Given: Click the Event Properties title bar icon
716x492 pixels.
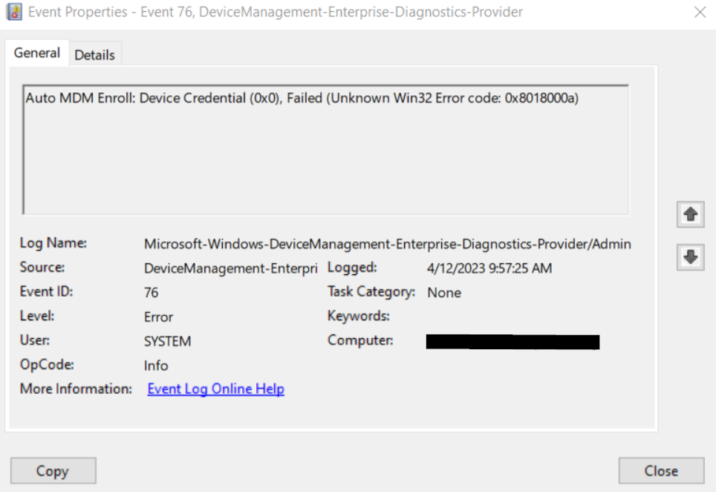Looking at the screenshot, I should click(14, 12).
